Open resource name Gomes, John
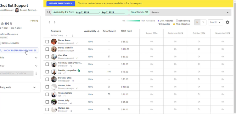Image resolution: width=236 pixels, height=114 pixels. point(65,86)
